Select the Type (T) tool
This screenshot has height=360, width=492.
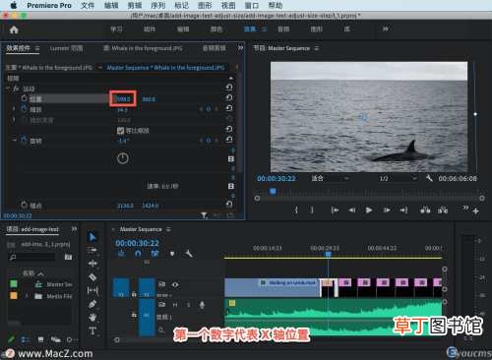92,330
